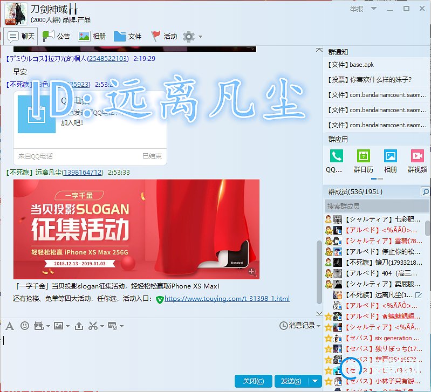Screen dimensions: 431x392
Task: Select member 独りぼっち in list
Action: click(x=377, y=349)
